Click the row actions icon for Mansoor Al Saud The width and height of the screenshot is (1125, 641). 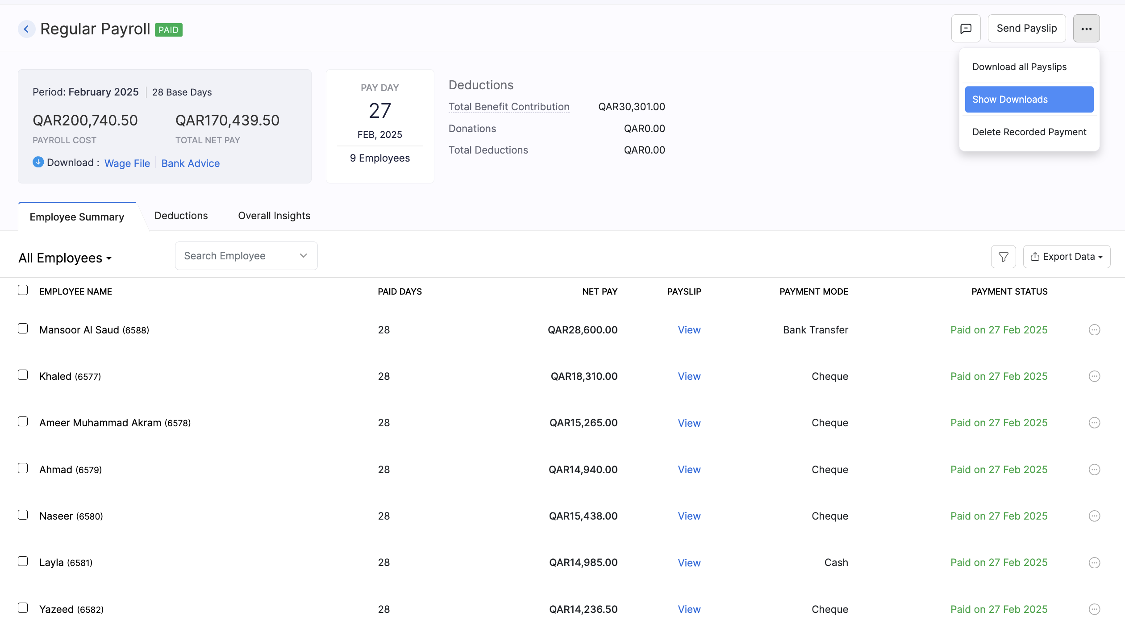(x=1094, y=330)
